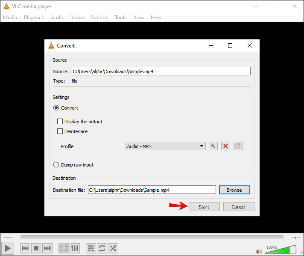Maximize the Convert dialog window
The width and height of the screenshot is (304, 256).
tap(230, 45)
